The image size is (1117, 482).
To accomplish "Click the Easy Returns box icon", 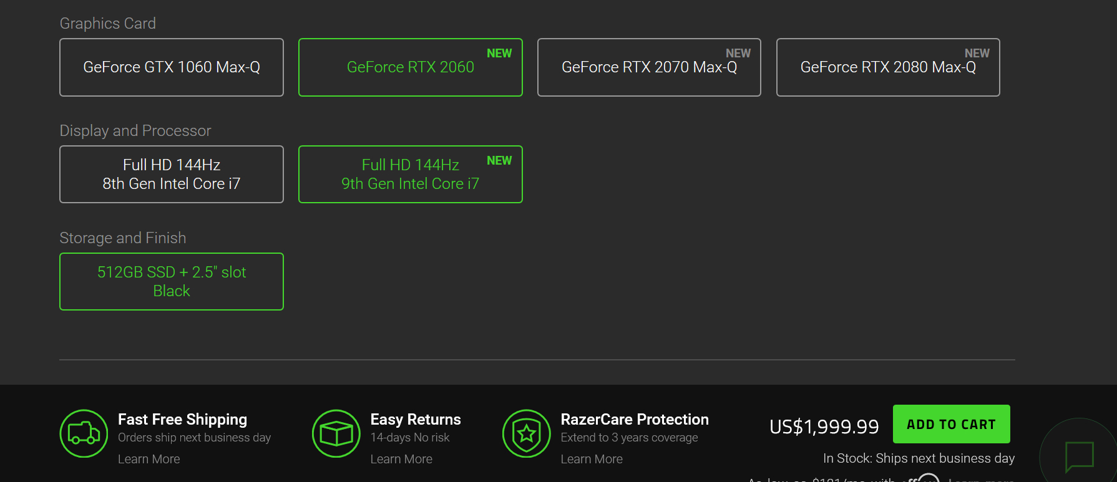I will click(x=336, y=433).
